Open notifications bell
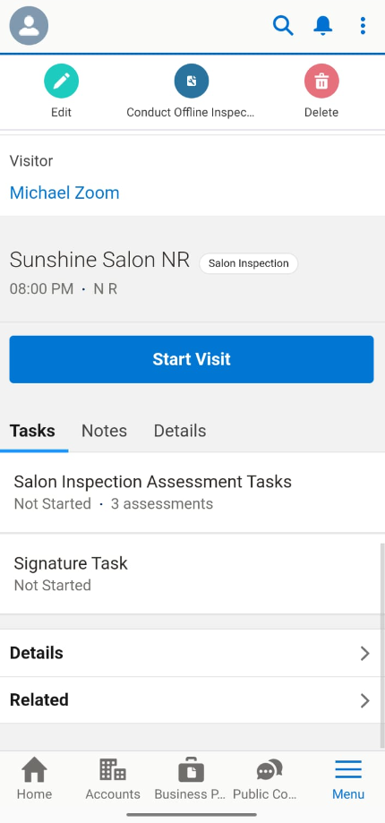Image resolution: width=385 pixels, height=823 pixels. point(322,25)
